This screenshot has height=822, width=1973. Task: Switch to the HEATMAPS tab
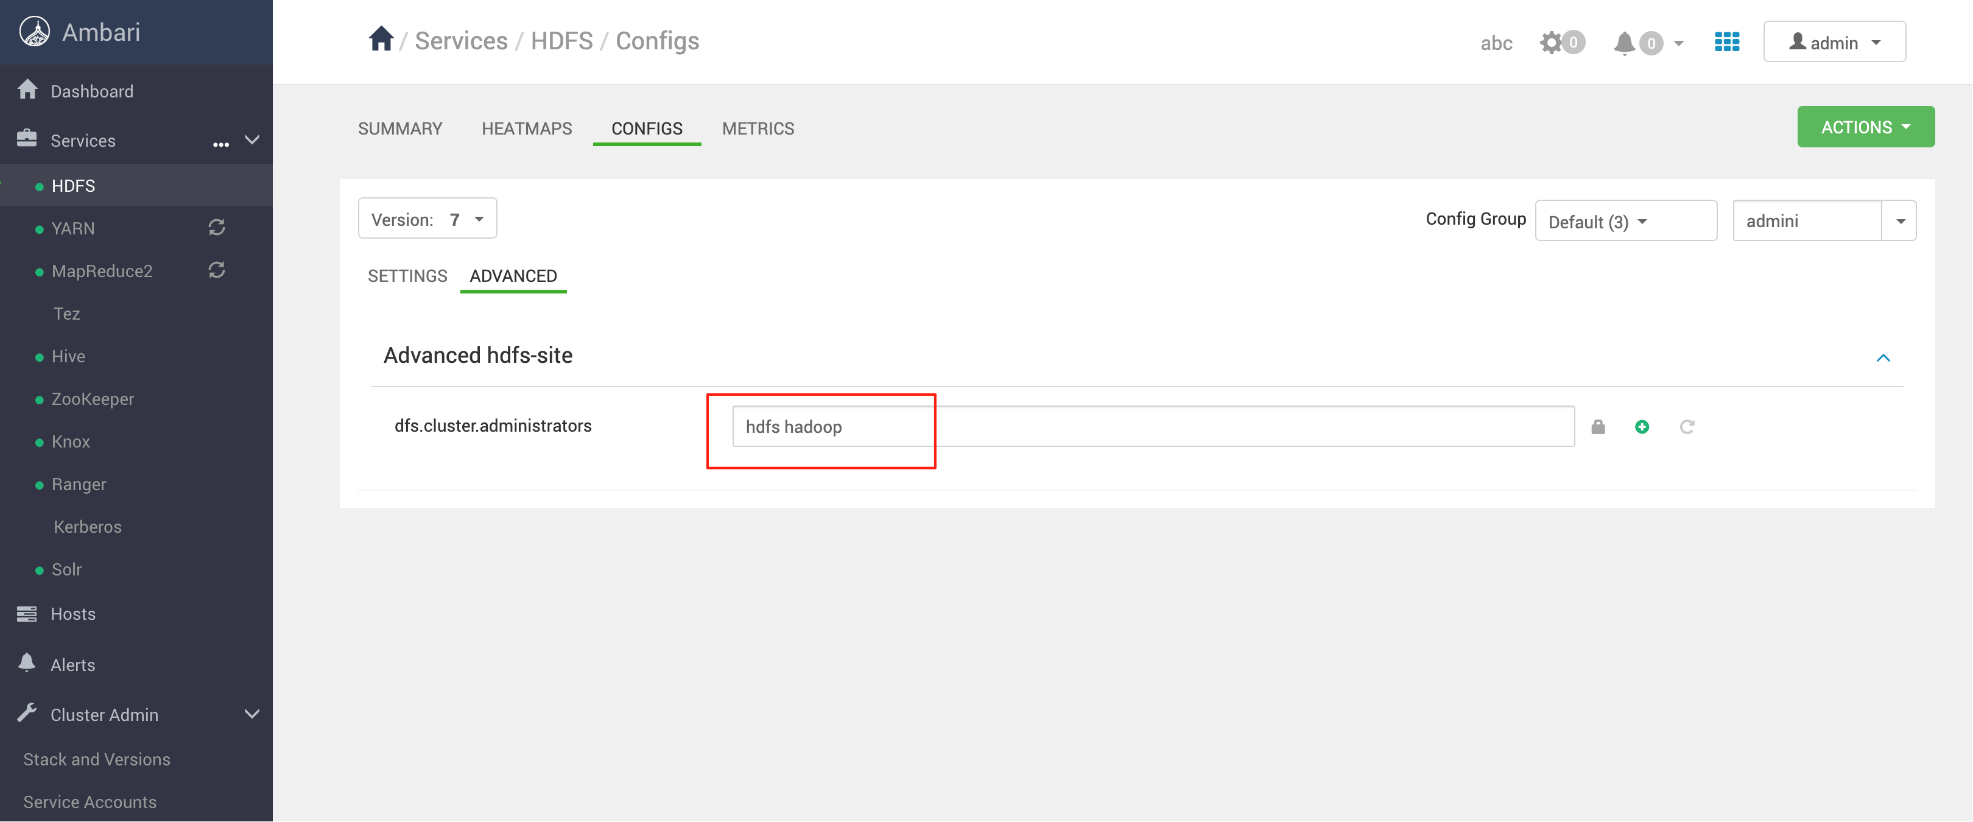(x=526, y=128)
